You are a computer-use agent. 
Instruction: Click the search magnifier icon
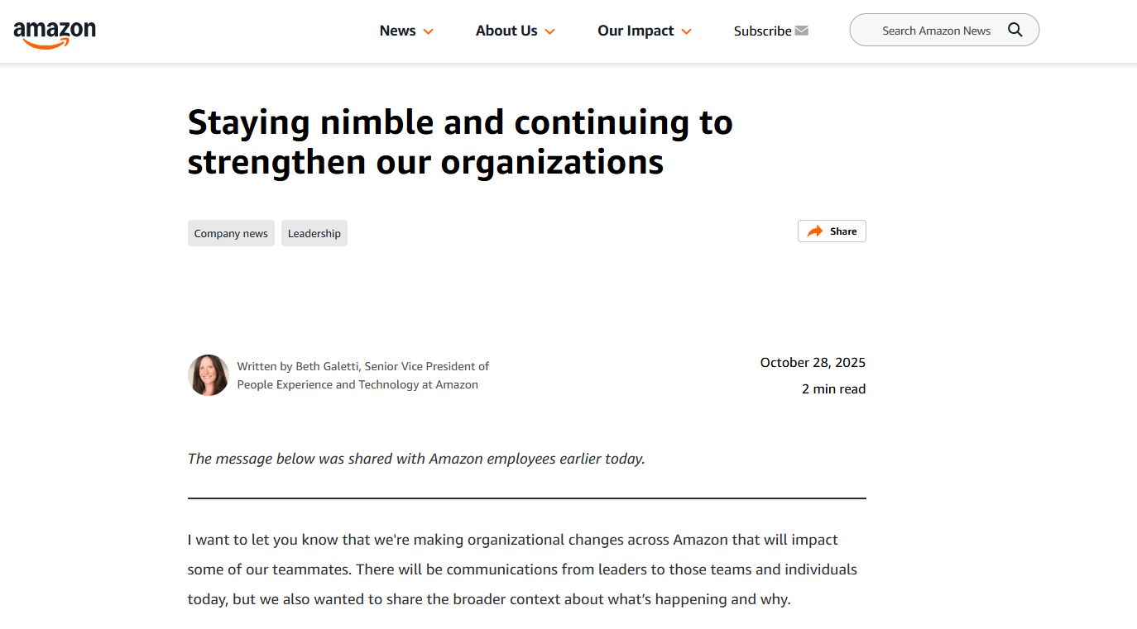click(1015, 29)
